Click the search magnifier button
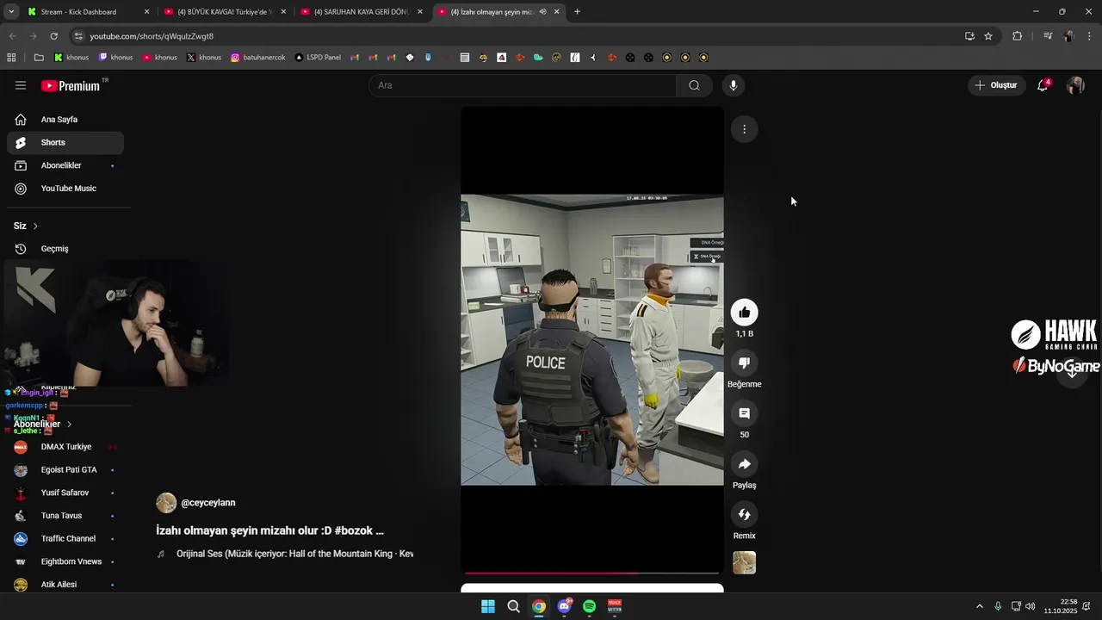 (x=694, y=85)
